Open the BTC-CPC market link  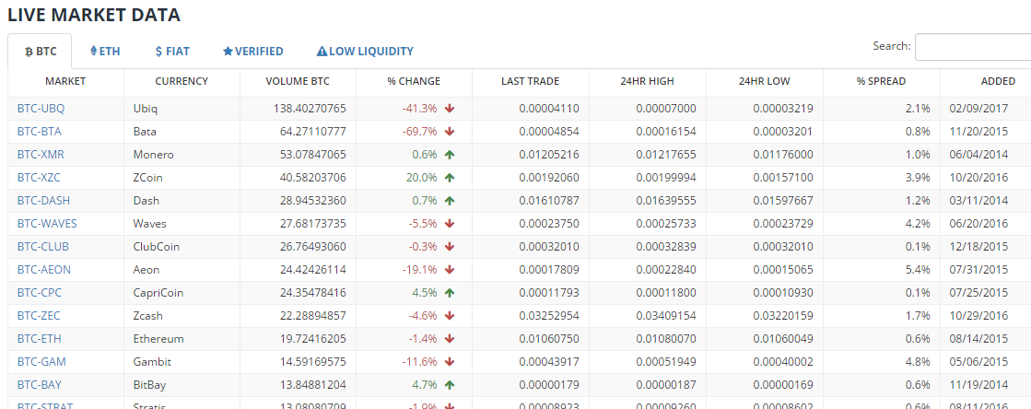tap(40, 293)
